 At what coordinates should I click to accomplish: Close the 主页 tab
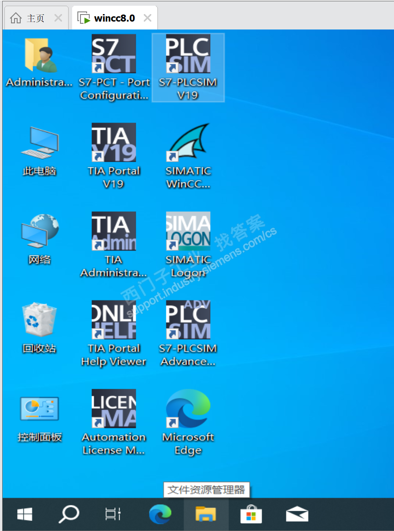[x=58, y=18]
